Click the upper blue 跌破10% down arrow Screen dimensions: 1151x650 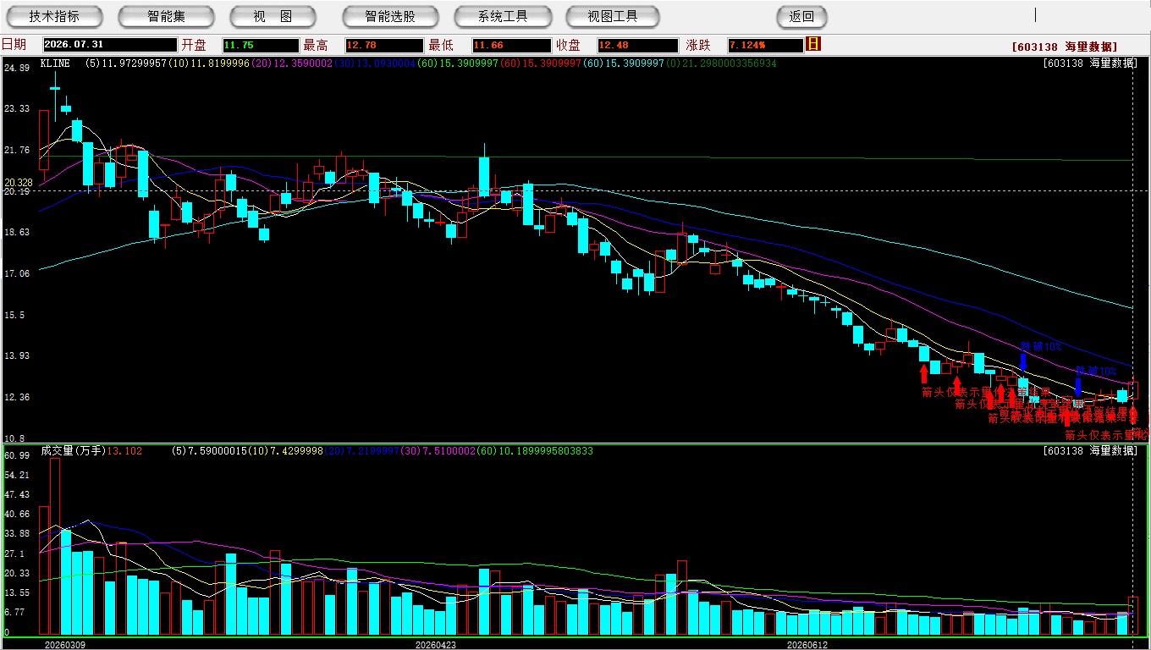[1023, 361]
